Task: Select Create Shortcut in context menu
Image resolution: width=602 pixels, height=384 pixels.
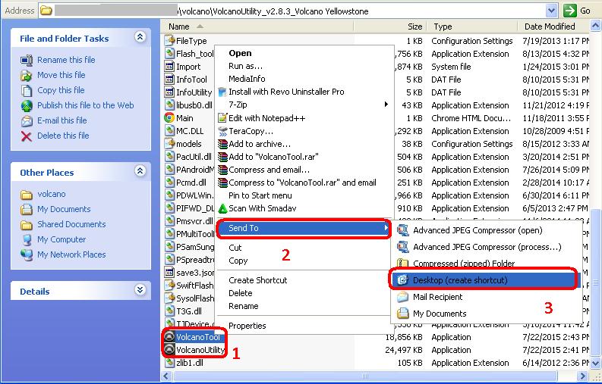Action: point(304,280)
